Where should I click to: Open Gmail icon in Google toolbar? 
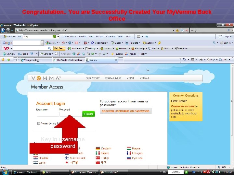77,43
